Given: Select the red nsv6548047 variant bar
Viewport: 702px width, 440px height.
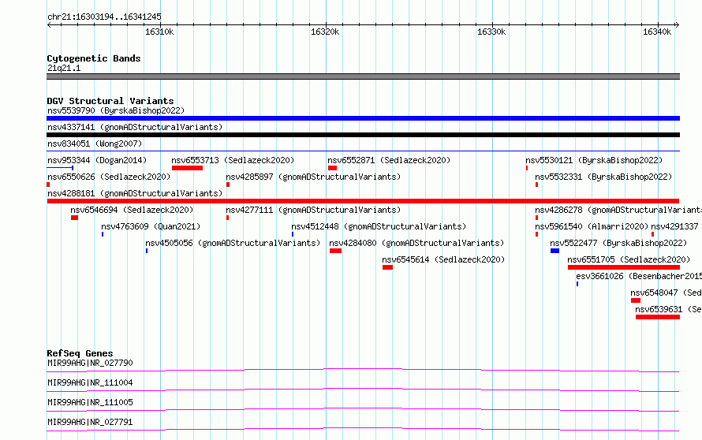Looking at the screenshot, I should click(x=636, y=300).
